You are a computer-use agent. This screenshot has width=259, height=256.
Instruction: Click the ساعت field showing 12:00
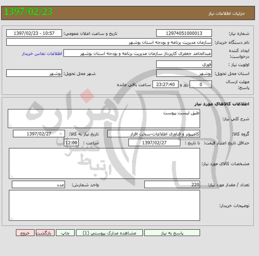click(71, 142)
